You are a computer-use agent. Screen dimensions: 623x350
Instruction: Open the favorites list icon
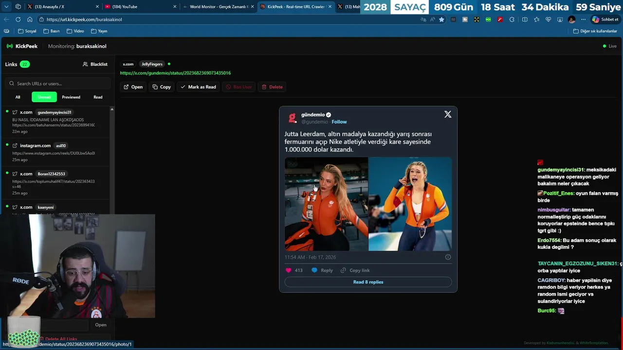pos(536,19)
